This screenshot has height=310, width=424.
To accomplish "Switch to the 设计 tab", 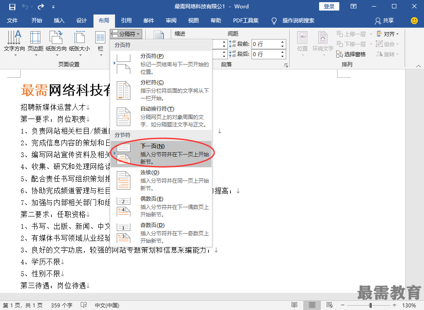I will [81, 21].
